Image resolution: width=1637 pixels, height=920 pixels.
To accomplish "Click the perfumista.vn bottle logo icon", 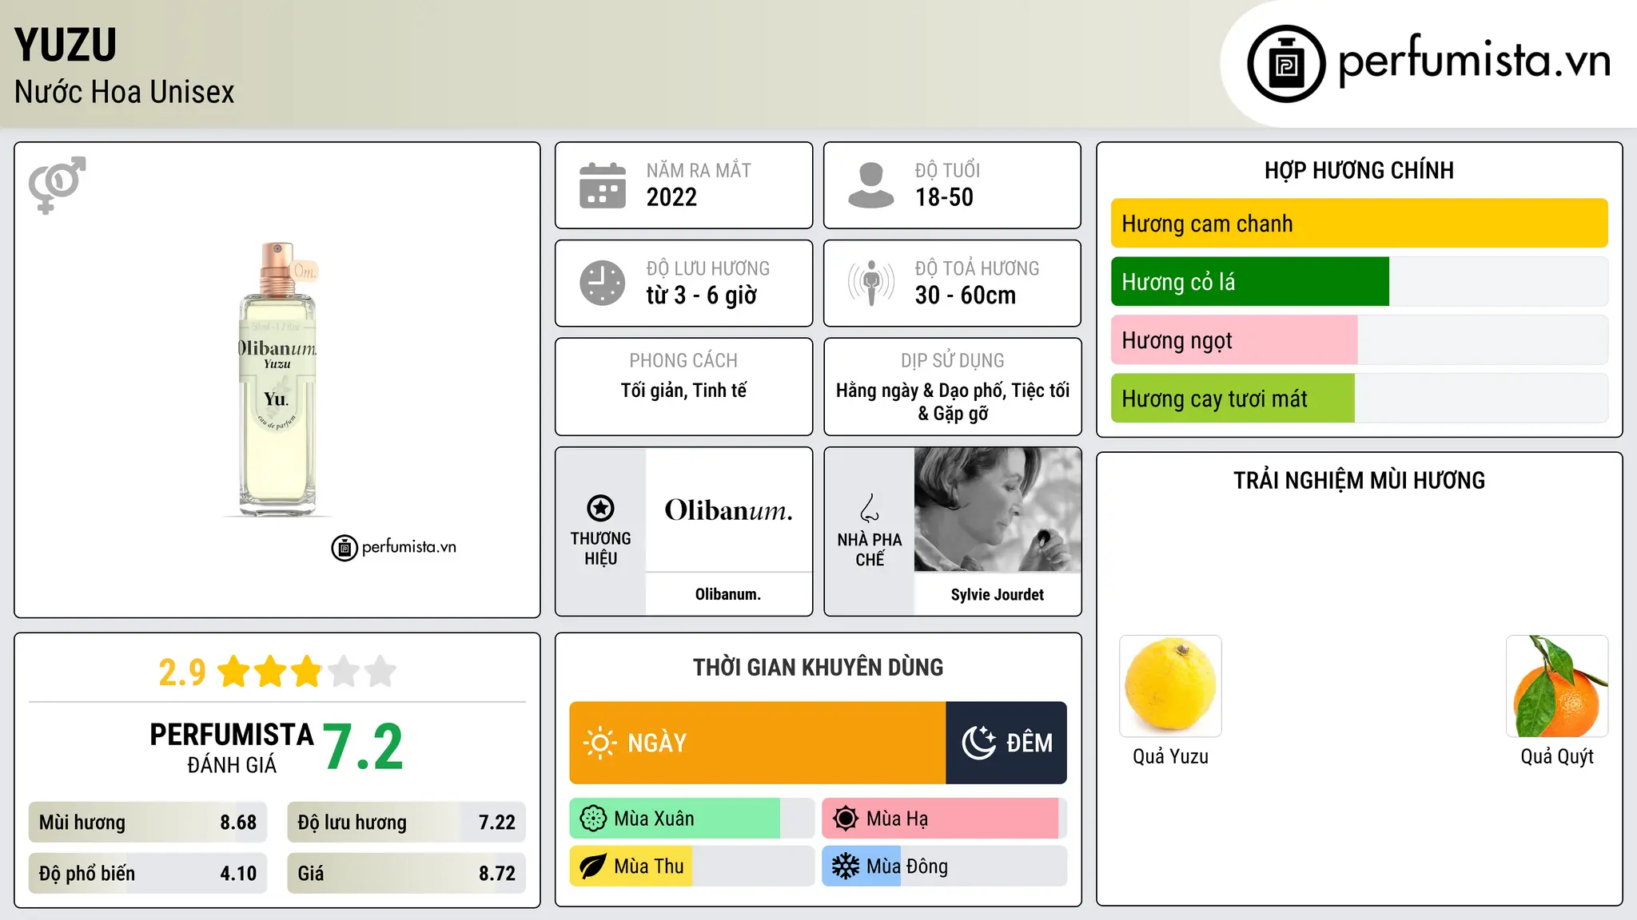I will coord(1286,64).
